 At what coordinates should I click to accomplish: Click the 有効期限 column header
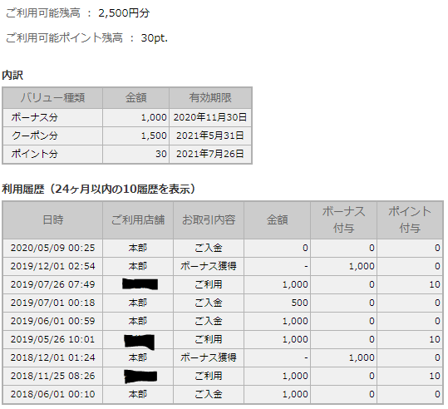click(x=210, y=98)
